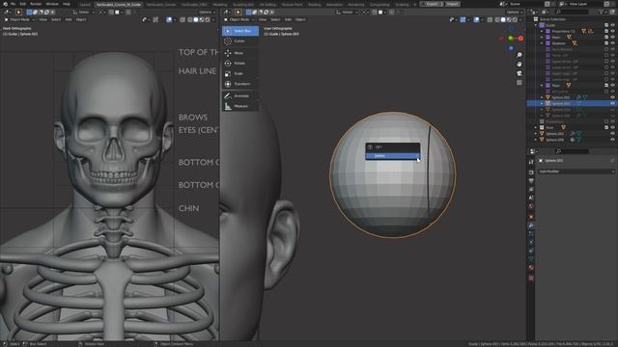Toggle X-ray in the right viewport header
618x347 pixels.
pyautogui.click(x=490, y=19)
